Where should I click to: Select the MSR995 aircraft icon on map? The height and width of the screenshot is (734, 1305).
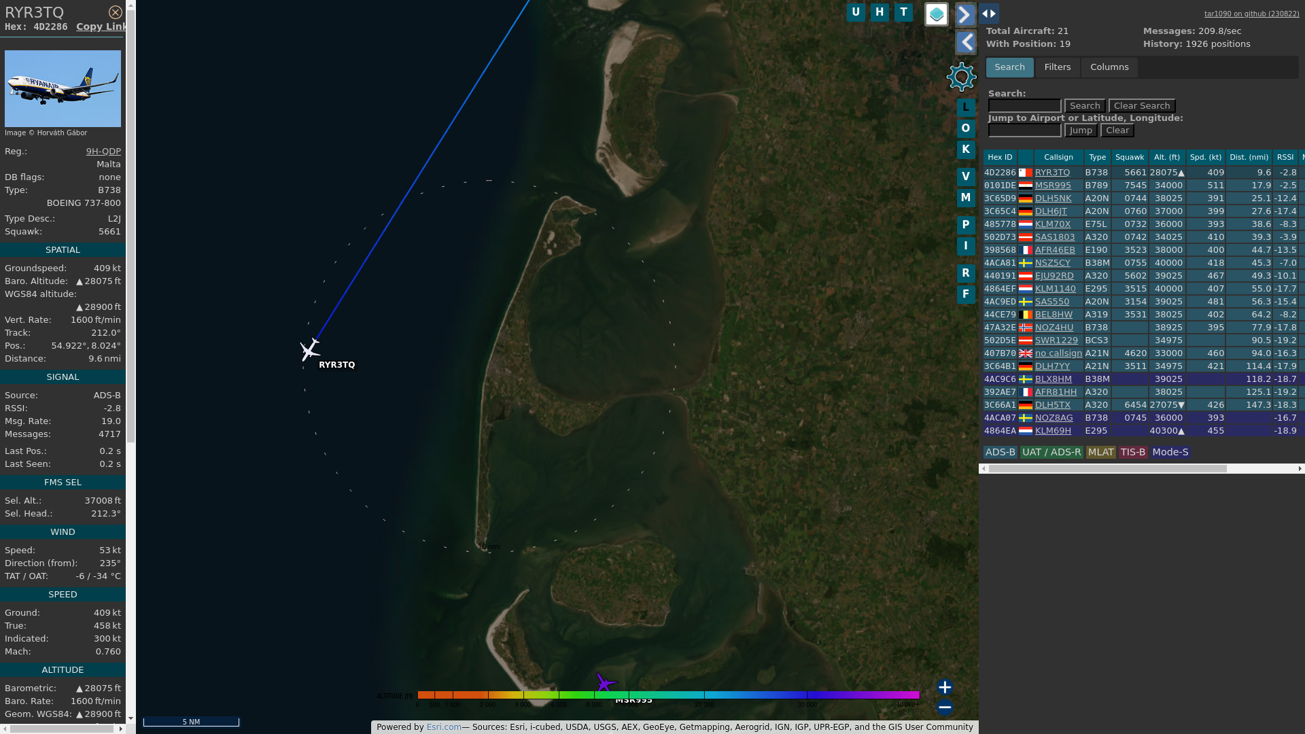click(x=605, y=682)
